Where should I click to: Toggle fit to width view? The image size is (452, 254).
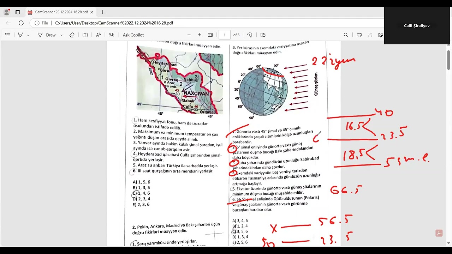coord(210,35)
